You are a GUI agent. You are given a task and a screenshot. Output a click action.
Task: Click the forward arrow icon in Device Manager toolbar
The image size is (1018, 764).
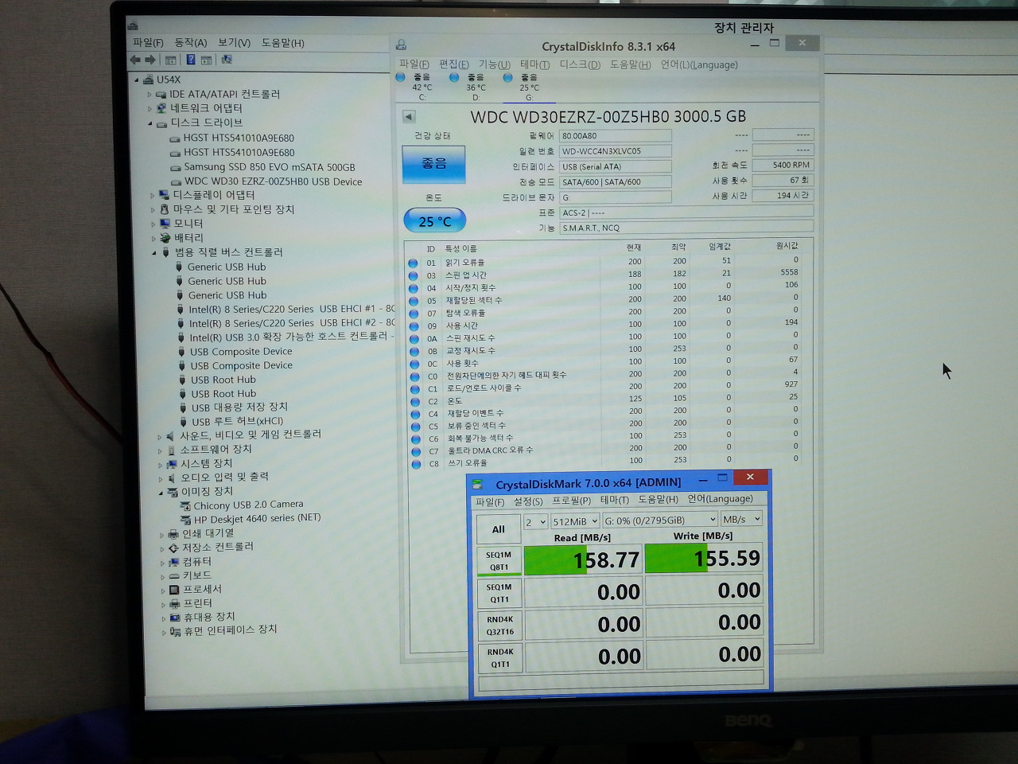[150, 60]
